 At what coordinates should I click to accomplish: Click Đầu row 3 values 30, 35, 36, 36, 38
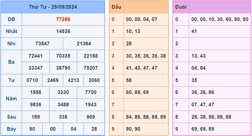click(146, 56)
